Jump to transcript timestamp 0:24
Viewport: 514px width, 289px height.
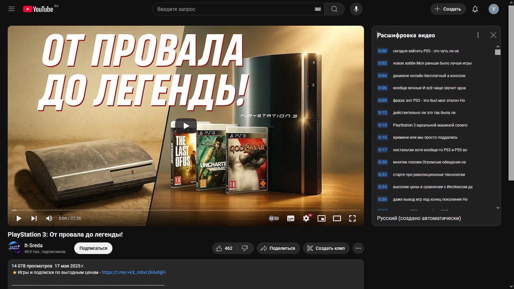click(382, 187)
